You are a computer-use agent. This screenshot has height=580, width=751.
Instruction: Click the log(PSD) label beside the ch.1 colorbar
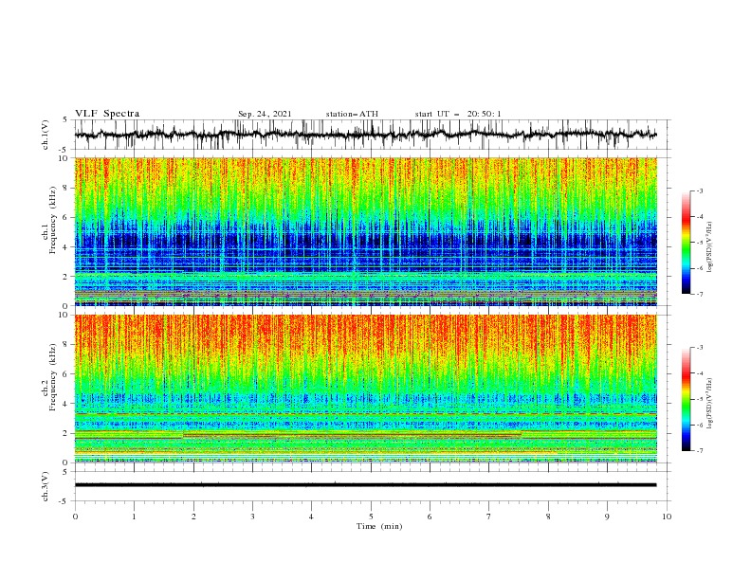(710, 247)
